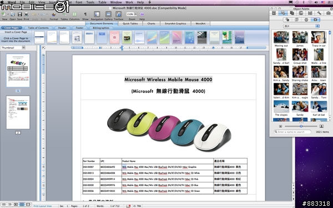
Task: Click the volume icon in the menu bar
Action: pos(316,2)
